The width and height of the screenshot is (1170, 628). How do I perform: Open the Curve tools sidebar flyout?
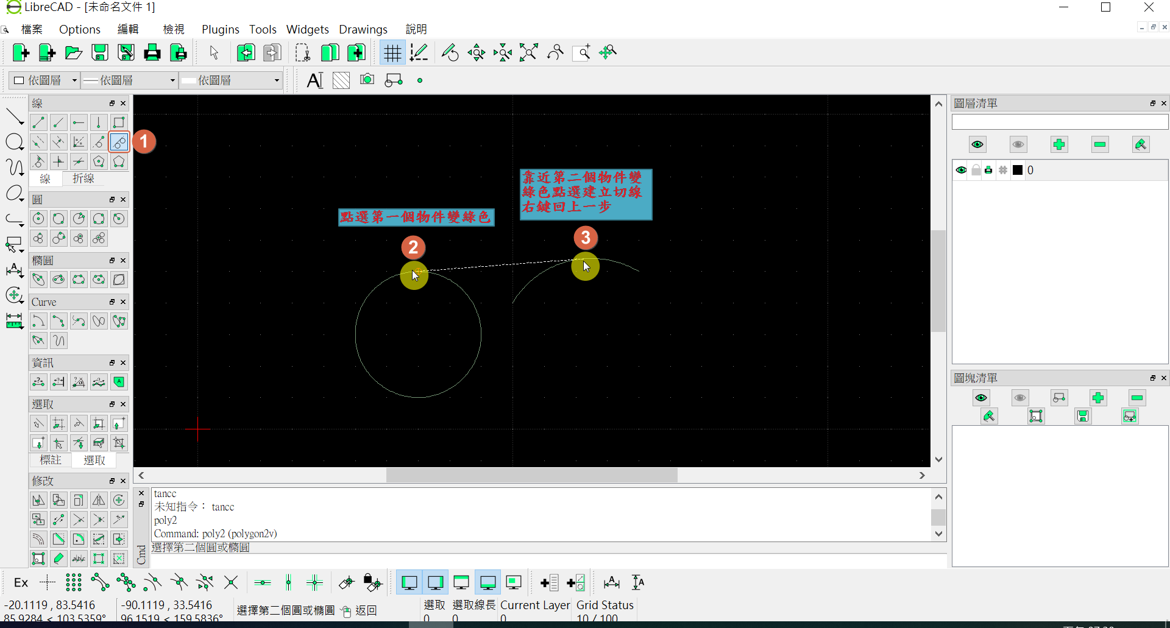tap(15, 167)
